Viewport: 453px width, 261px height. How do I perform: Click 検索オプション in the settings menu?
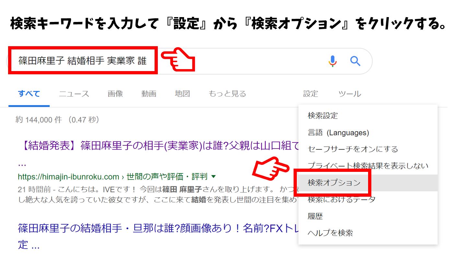tap(334, 183)
